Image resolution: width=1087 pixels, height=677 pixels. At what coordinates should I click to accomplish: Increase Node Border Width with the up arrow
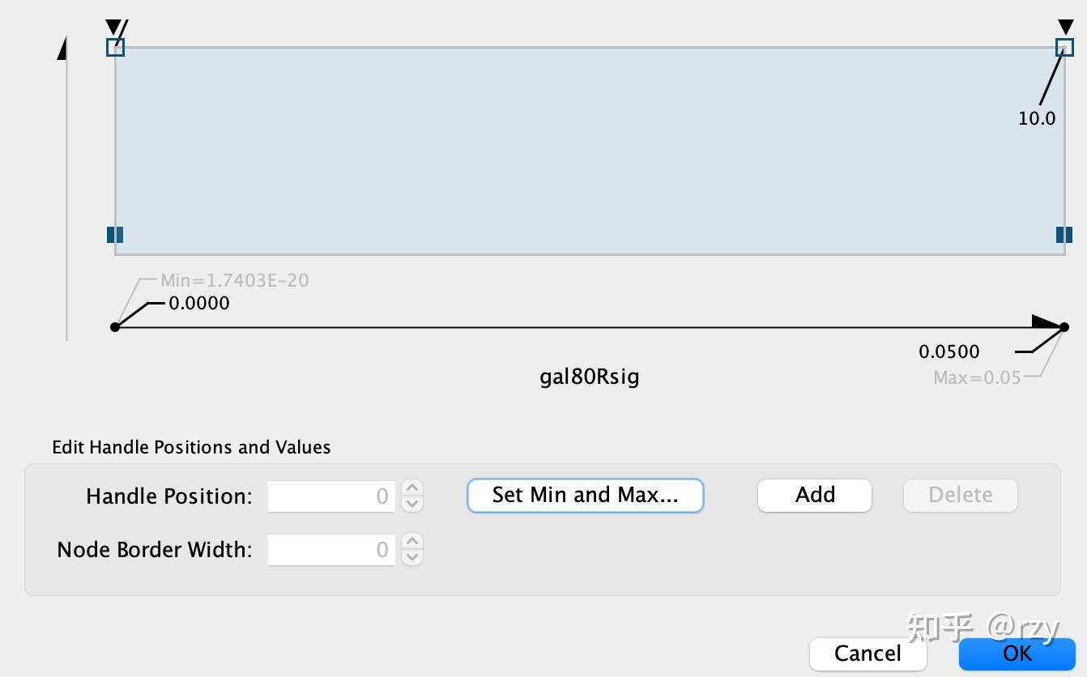pos(412,542)
